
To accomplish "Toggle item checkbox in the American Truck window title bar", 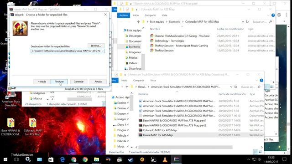I will pyautogui.click(x=116, y=75).
